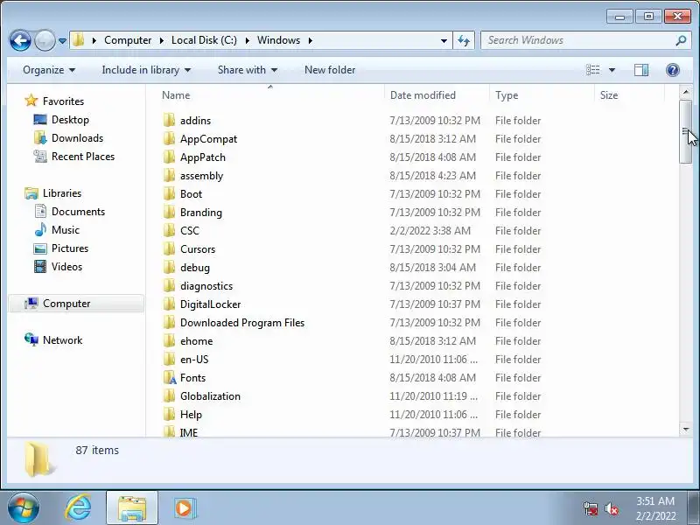Click the Globalization folder name
This screenshot has height=525, width=700.
click(x=210, y=396)
